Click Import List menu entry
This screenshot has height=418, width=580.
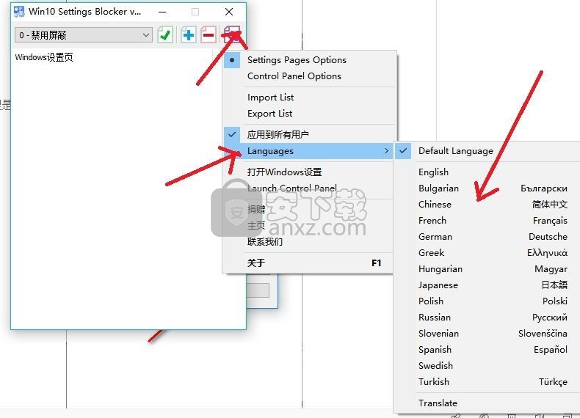[x=309, y=98]
